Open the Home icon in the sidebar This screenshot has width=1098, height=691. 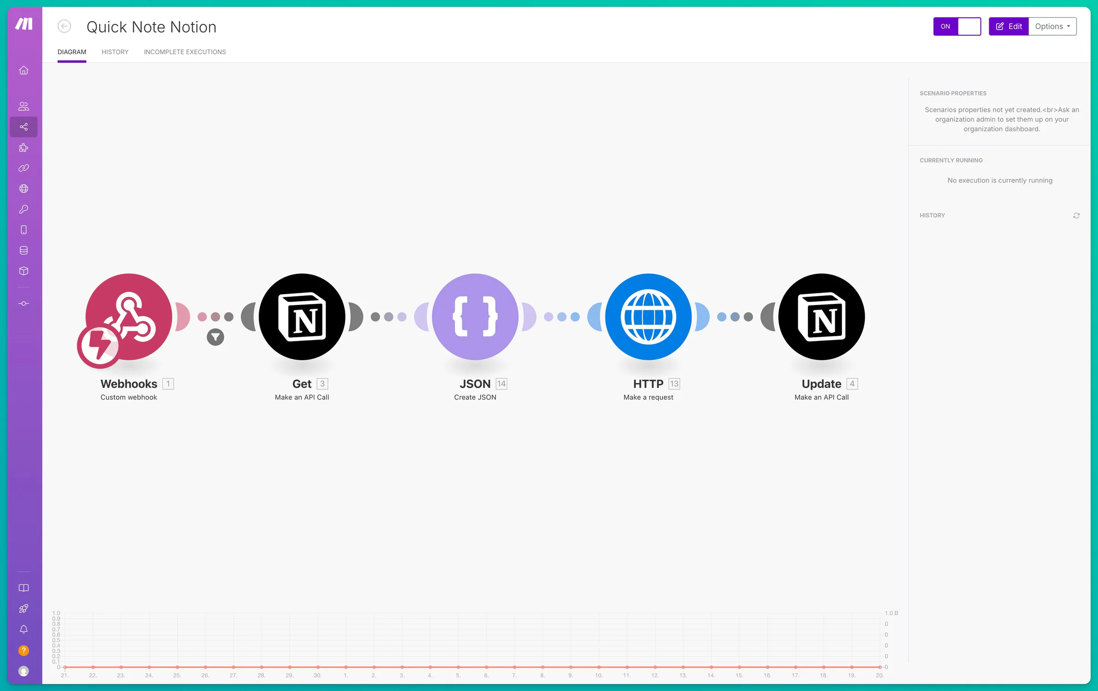24,70
